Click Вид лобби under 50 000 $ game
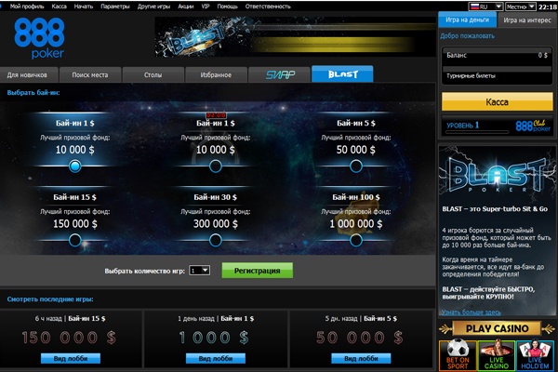 361,358
